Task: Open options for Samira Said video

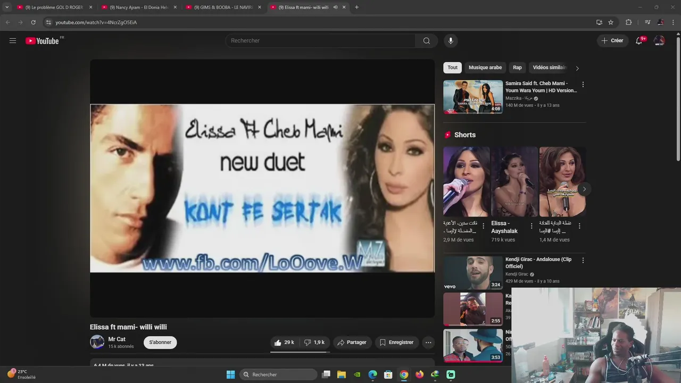Action: point(583,85)
